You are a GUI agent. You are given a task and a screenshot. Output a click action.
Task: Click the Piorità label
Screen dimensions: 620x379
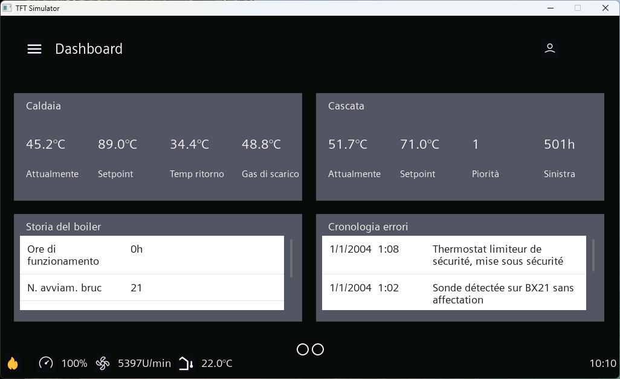486,174
